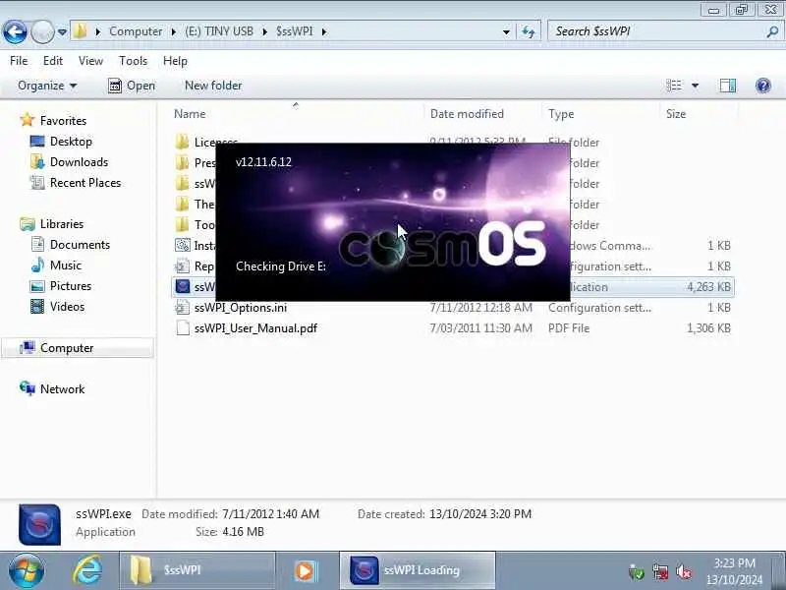Click the ssWPI_Options.ini file icon
786x590 pixels.
[x=183, y=308]
